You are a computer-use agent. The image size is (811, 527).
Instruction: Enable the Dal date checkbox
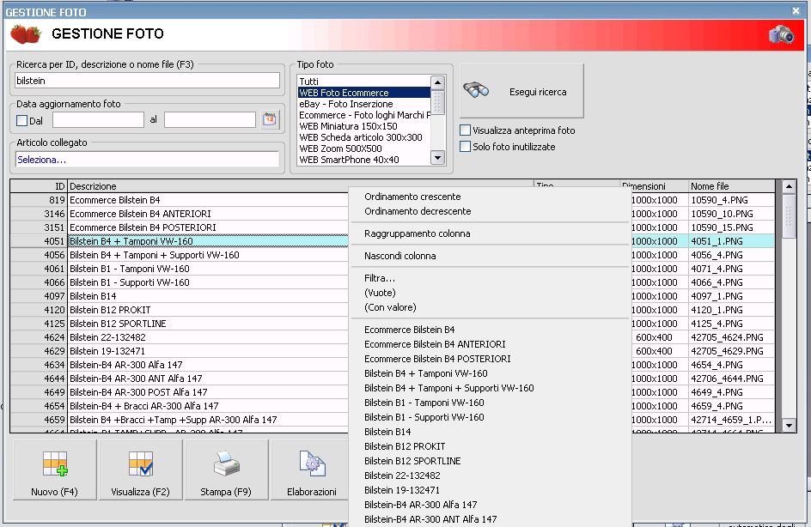pyautogui.click(x=21, y=121)
